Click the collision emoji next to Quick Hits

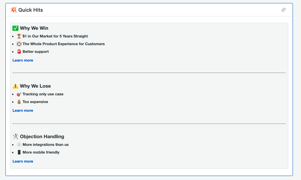click(14, 10)
